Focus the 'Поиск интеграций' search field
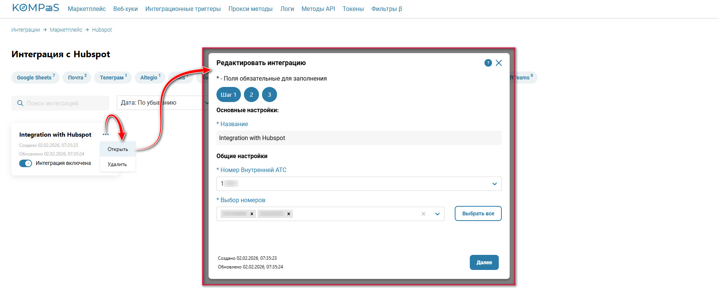The width and height of the screenshot is (719, 288). [x=60, y=103]
